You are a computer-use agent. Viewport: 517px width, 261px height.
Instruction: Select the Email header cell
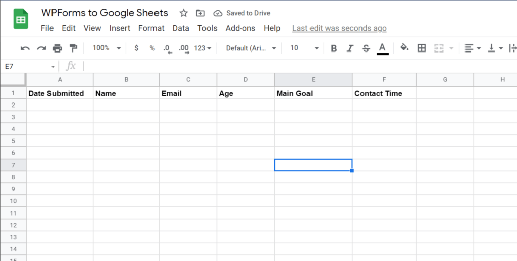point(188,93)
